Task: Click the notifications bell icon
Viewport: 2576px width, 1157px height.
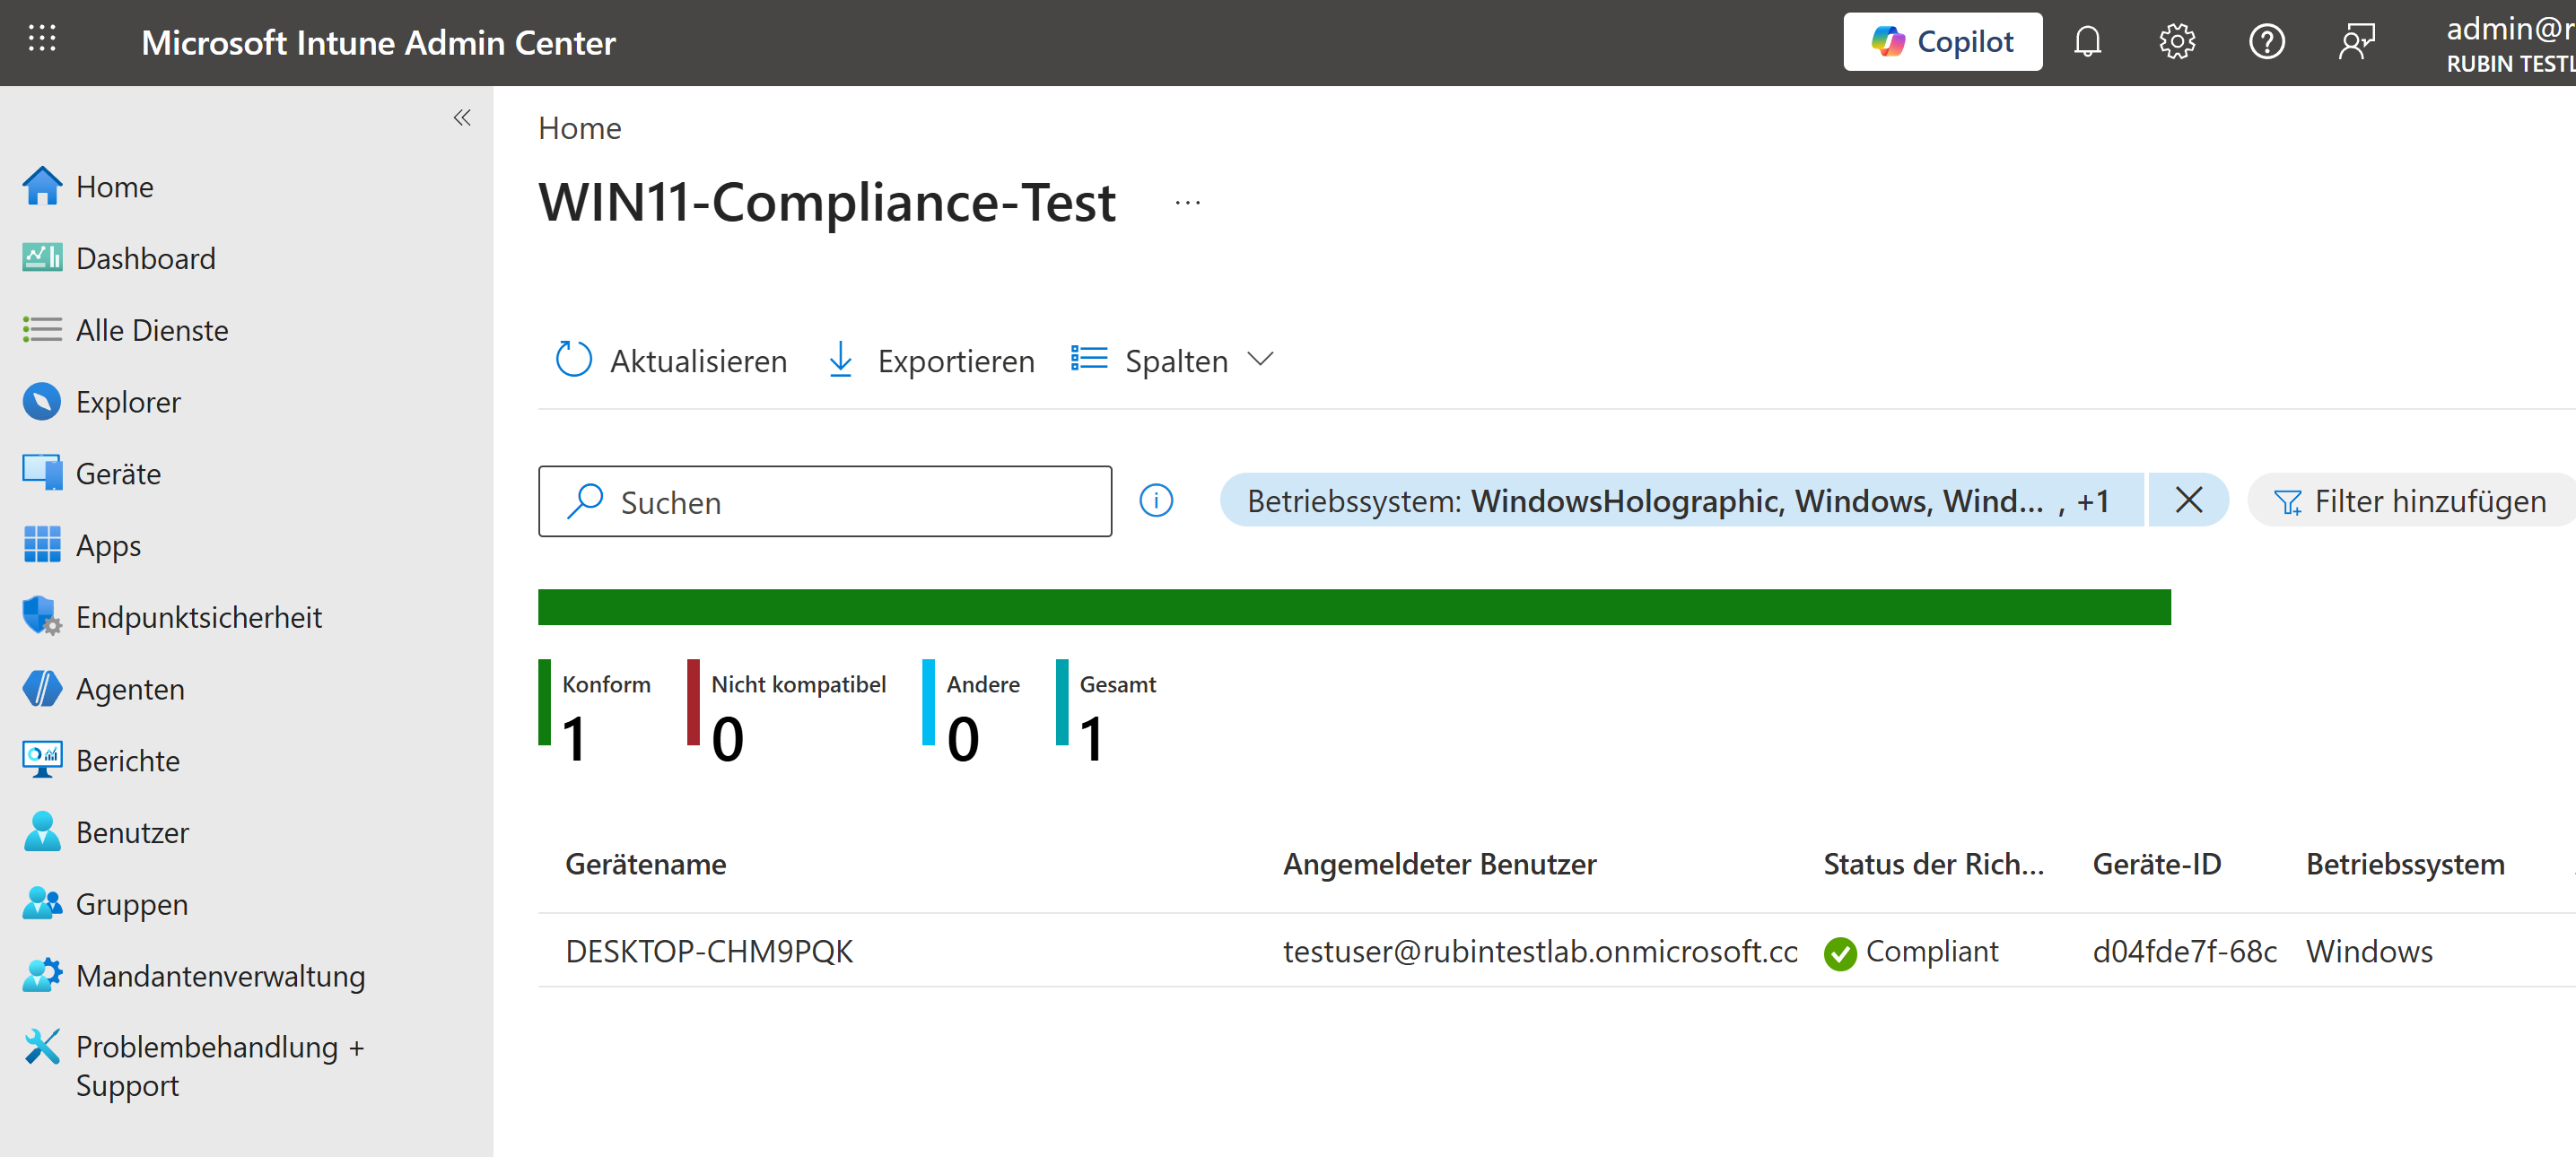Action: [2087, 42]
